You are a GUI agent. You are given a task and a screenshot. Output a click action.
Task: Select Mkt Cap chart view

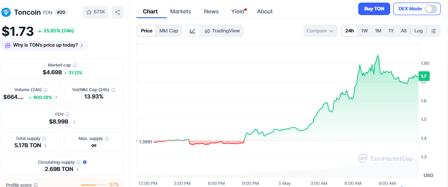point(169,31)
